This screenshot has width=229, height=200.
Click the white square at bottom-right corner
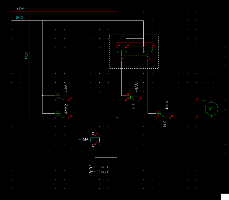(x=224, y=196)
